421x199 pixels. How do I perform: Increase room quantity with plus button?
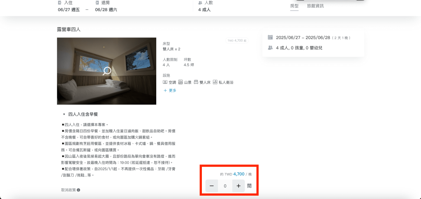[238, 186]
